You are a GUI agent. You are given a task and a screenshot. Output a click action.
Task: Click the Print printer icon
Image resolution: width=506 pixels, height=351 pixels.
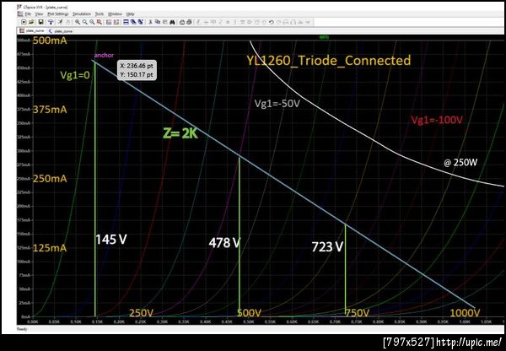coord(189,22)
